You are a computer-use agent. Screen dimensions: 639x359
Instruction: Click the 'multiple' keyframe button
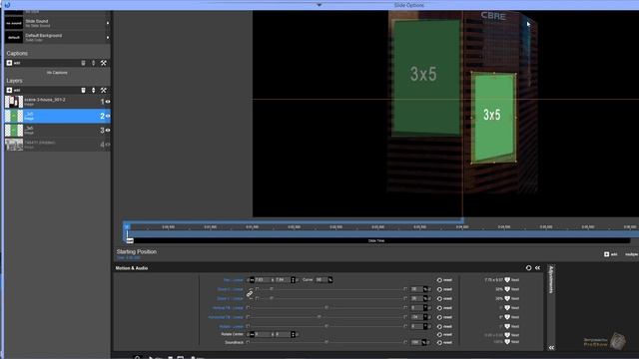pos(631,254)
